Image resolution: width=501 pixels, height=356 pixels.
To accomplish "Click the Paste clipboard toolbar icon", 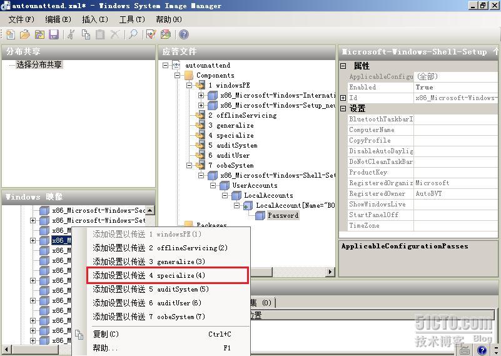I will (x=100, y=34).
